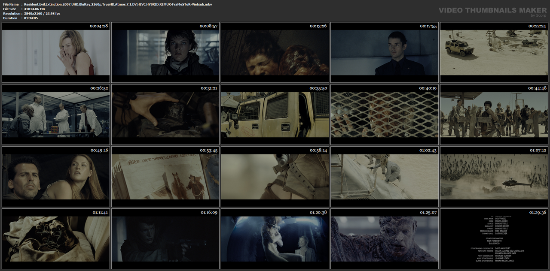Click the file size value 41814.86 MB
Screen dimensions: 550x271
[34, 9]
